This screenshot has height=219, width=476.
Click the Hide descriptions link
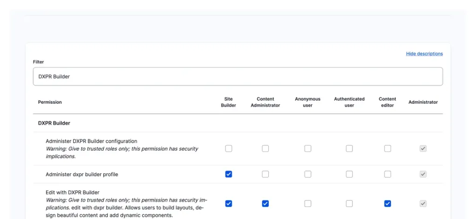click(x=424, y=54)
